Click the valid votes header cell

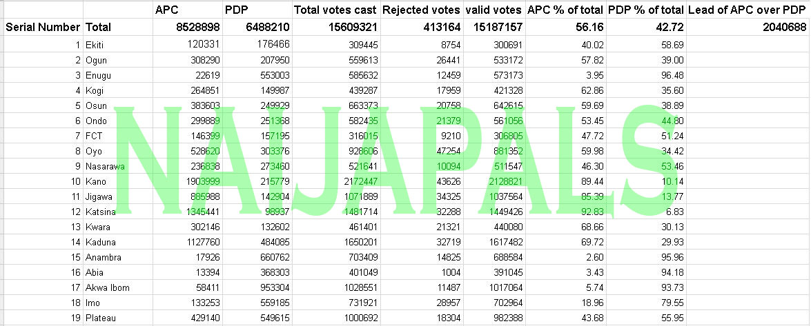(494, 9)
